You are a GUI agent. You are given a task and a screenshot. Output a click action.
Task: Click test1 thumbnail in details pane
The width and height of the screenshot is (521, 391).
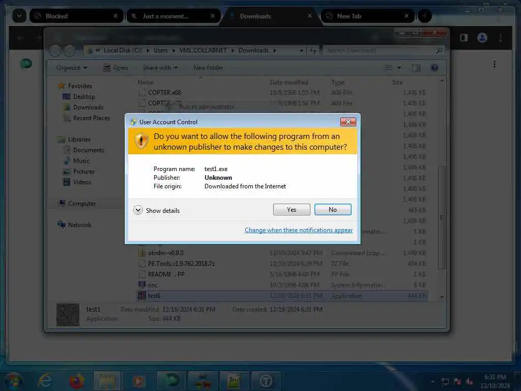coord(68,314)
